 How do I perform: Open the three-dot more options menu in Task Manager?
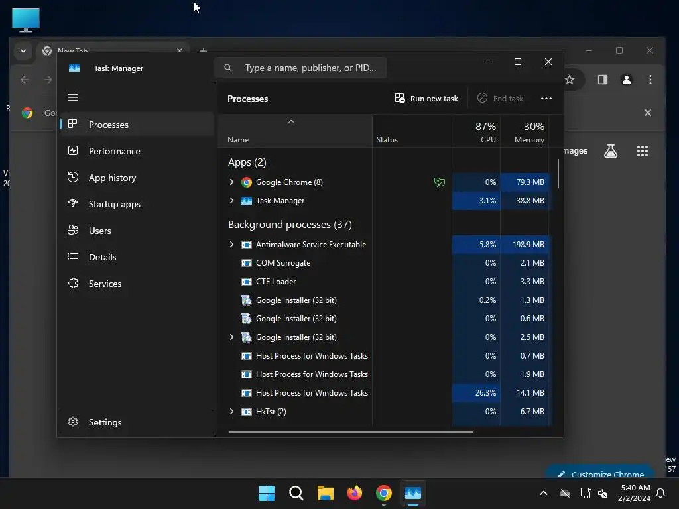click(x=546, y=99)
